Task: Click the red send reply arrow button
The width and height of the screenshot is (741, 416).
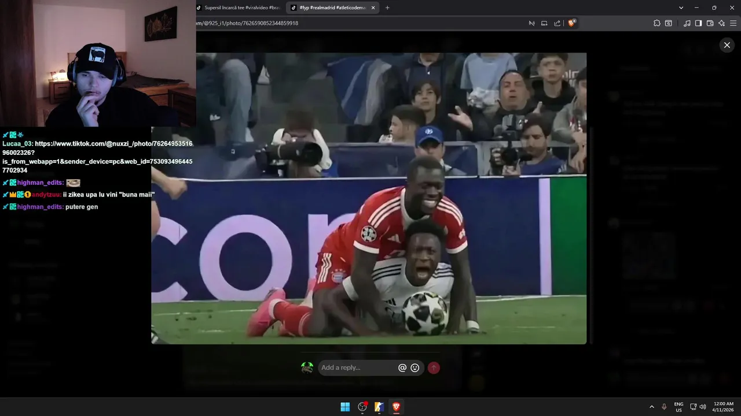Action: click(x=434, y=367)
